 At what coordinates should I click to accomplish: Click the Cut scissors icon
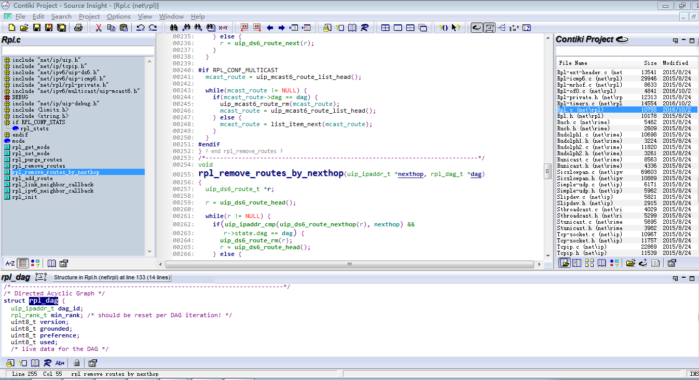98,28
